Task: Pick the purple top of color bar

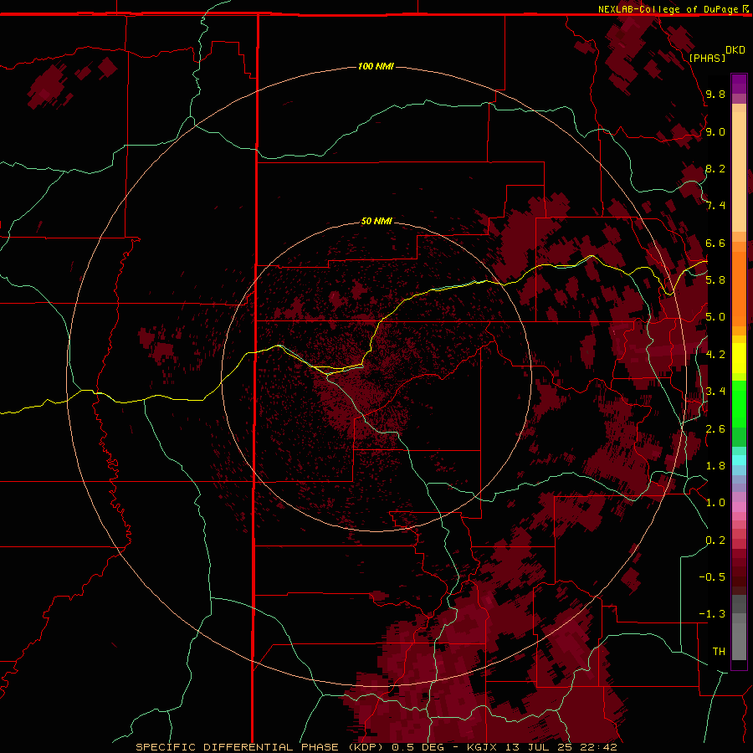Action: pyautogui.click(x=739, y=84)
